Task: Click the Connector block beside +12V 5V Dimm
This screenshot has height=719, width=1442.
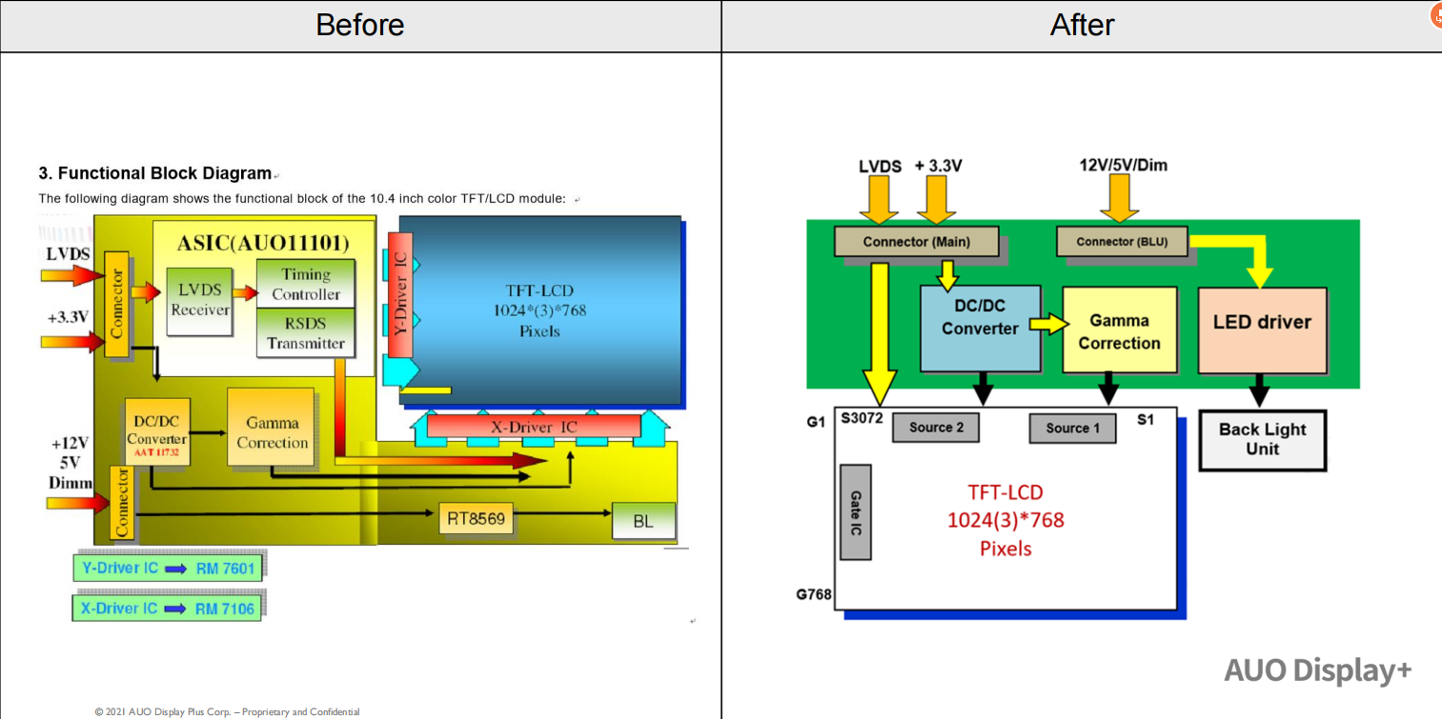Action: point(121,503)
